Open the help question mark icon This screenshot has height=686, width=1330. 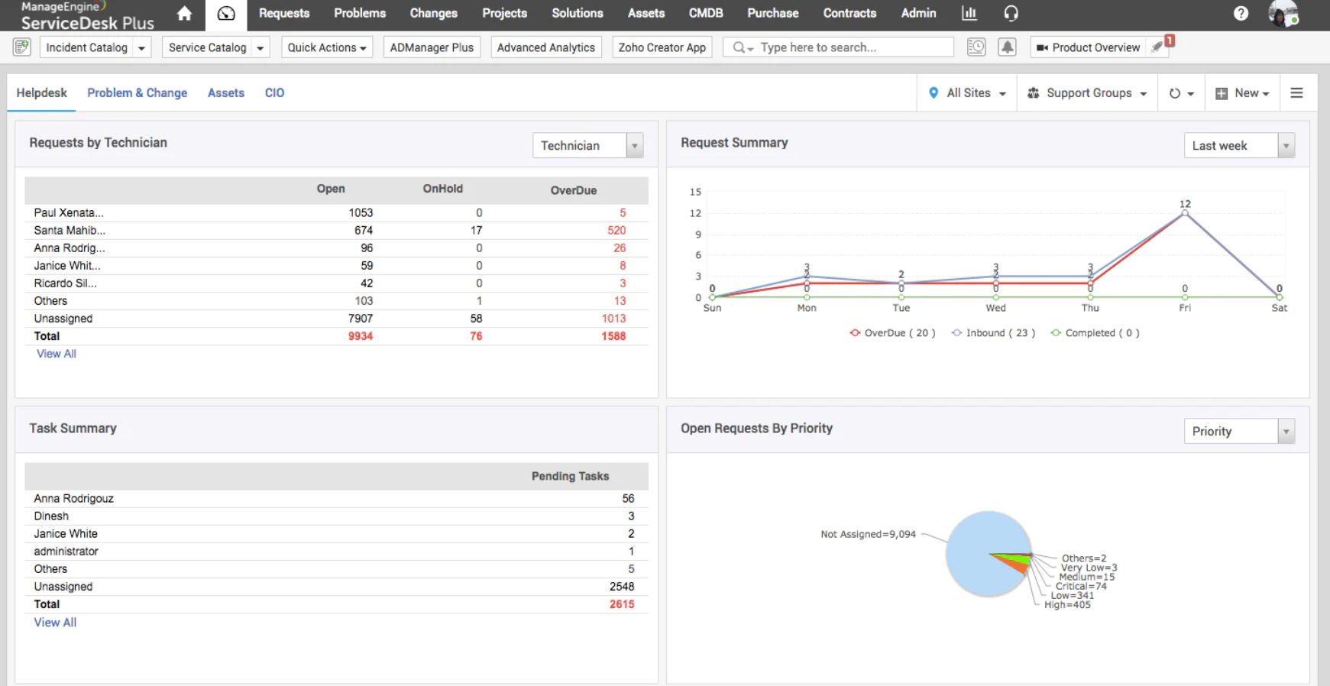[1241, 14]
